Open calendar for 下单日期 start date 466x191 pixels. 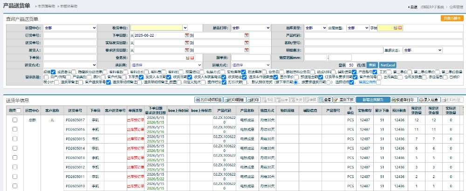point(187,35)
